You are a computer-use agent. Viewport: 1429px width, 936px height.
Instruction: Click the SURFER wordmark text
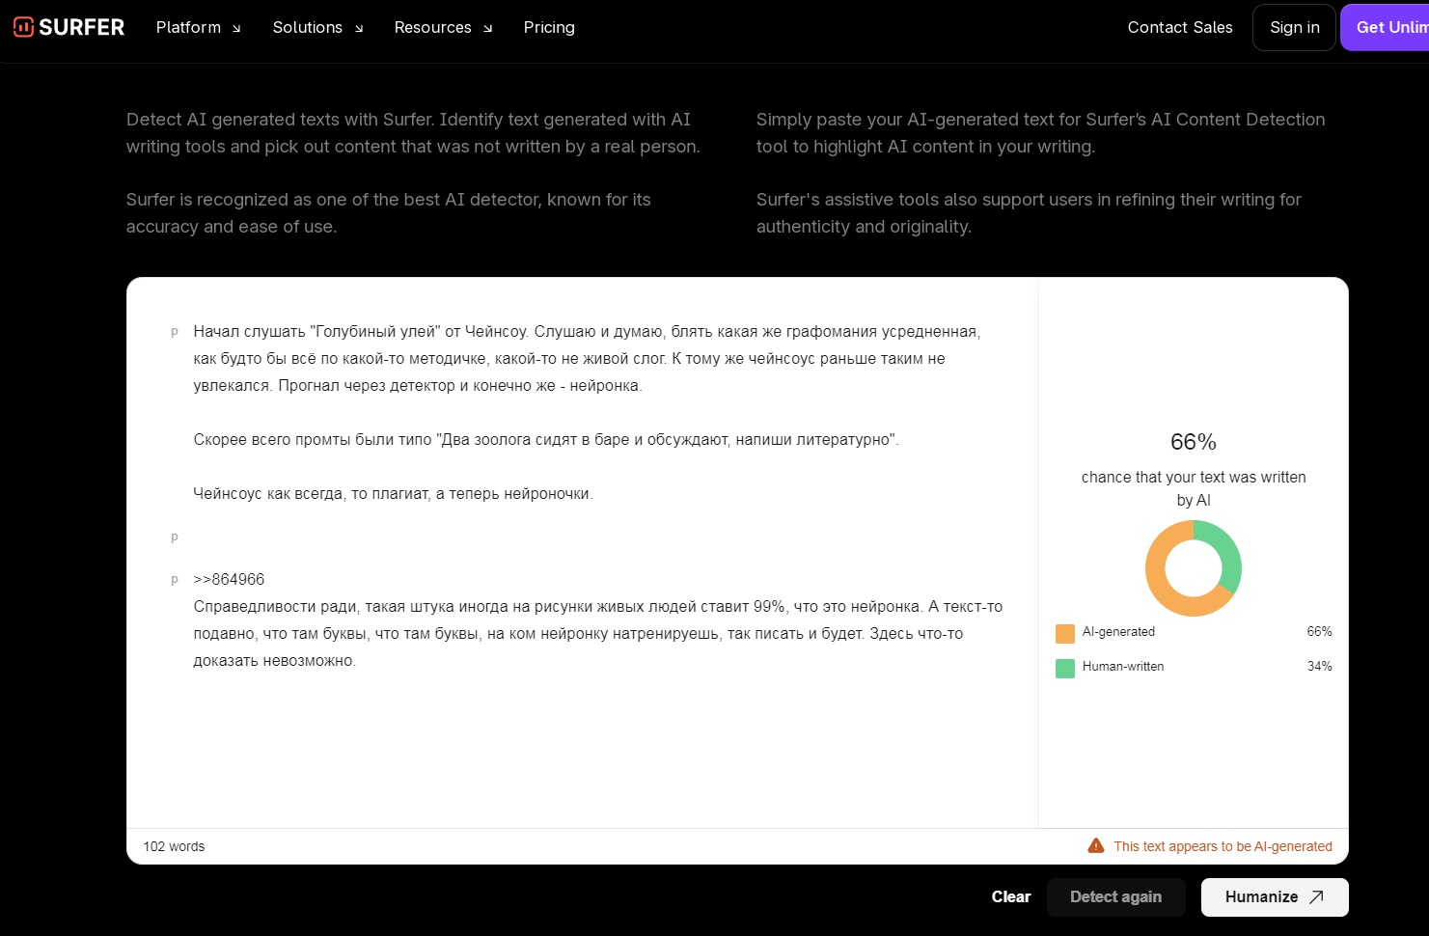[82, 27]
